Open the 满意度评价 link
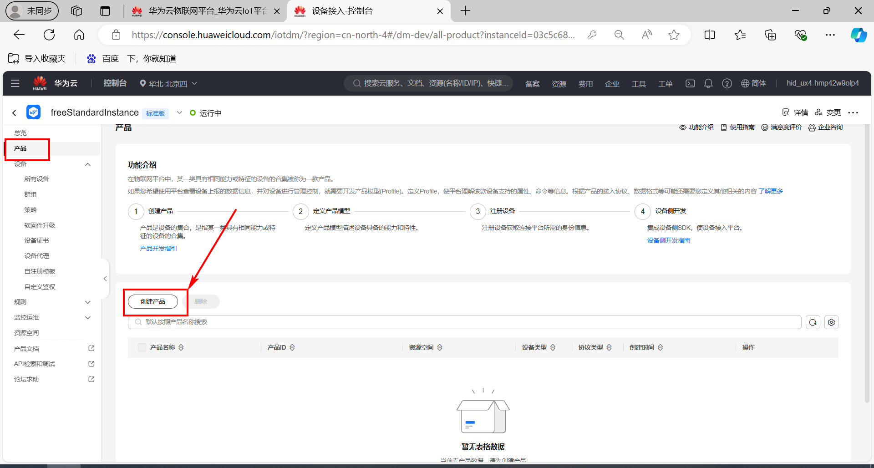The height and width of the screenshot is (468, 874). point(782,127)
